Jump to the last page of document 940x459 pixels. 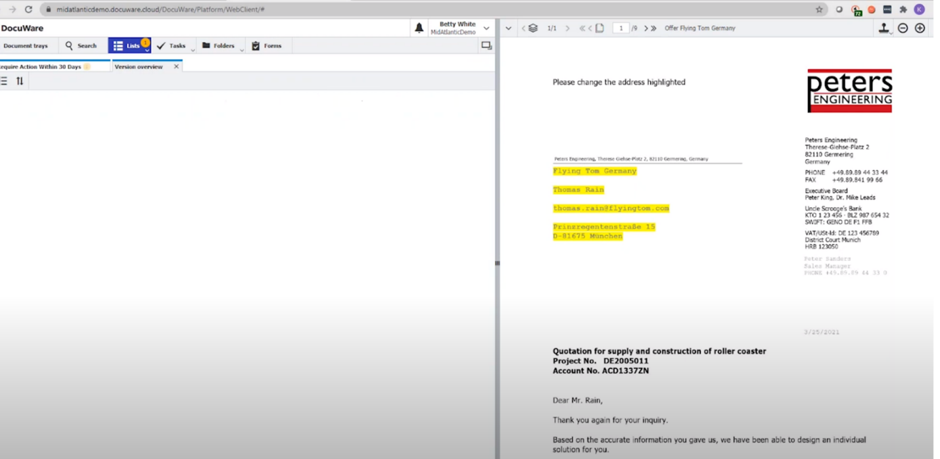(653, 28)
